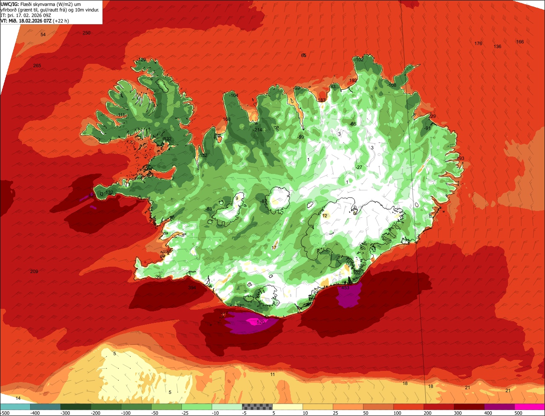
Task: Click the '229' value on the east coast
Action: coord(432,116)
